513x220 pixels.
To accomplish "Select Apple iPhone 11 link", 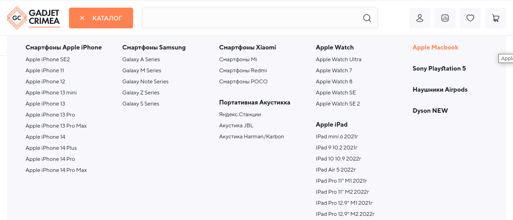I will [x=45, y=71].
